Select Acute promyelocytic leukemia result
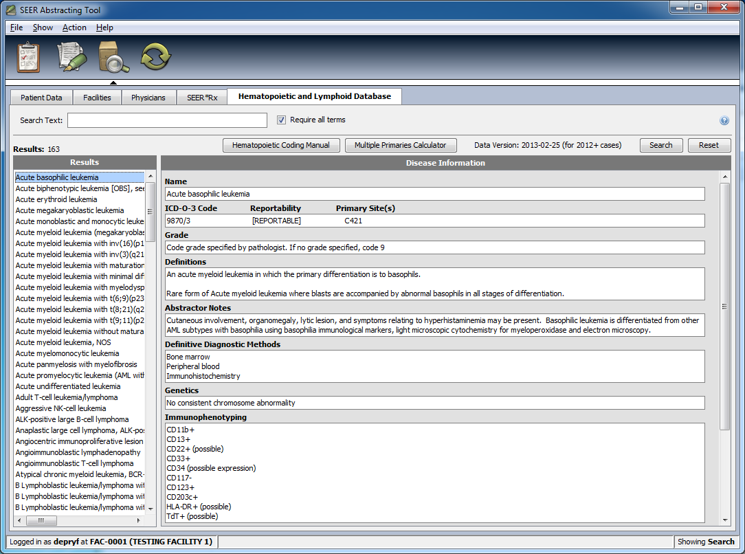 coord(79,375)
